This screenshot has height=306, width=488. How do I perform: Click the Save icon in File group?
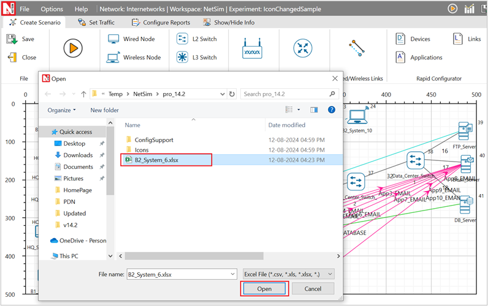[x=12, y=39]
